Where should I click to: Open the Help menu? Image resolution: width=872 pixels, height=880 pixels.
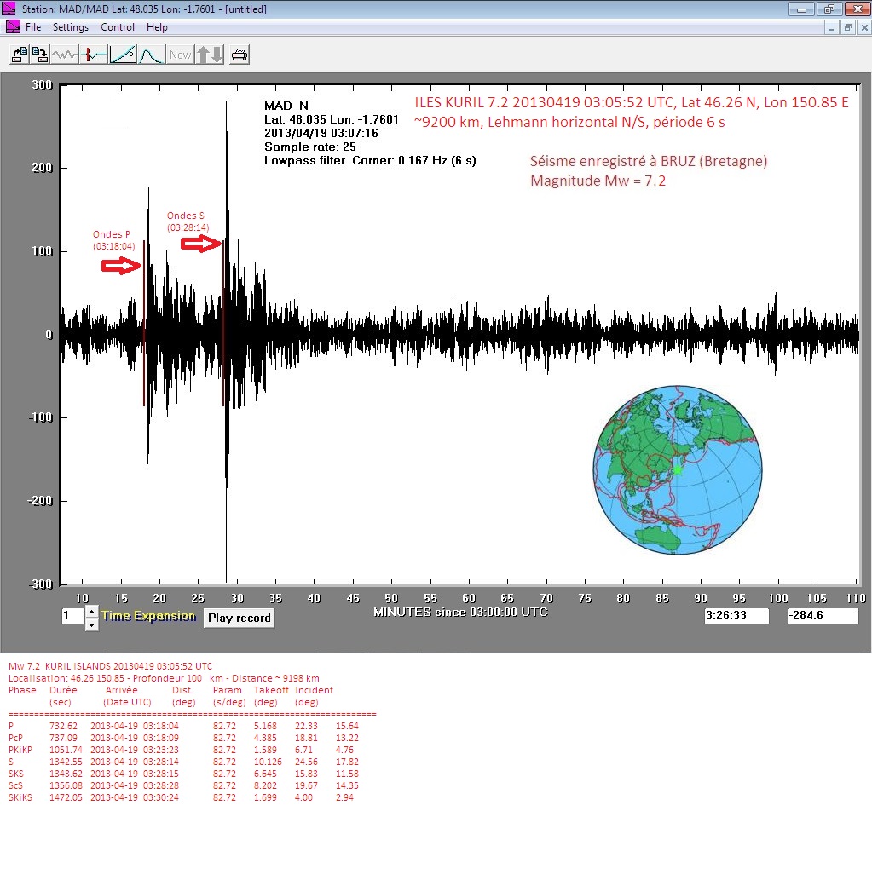click(157, 27)
